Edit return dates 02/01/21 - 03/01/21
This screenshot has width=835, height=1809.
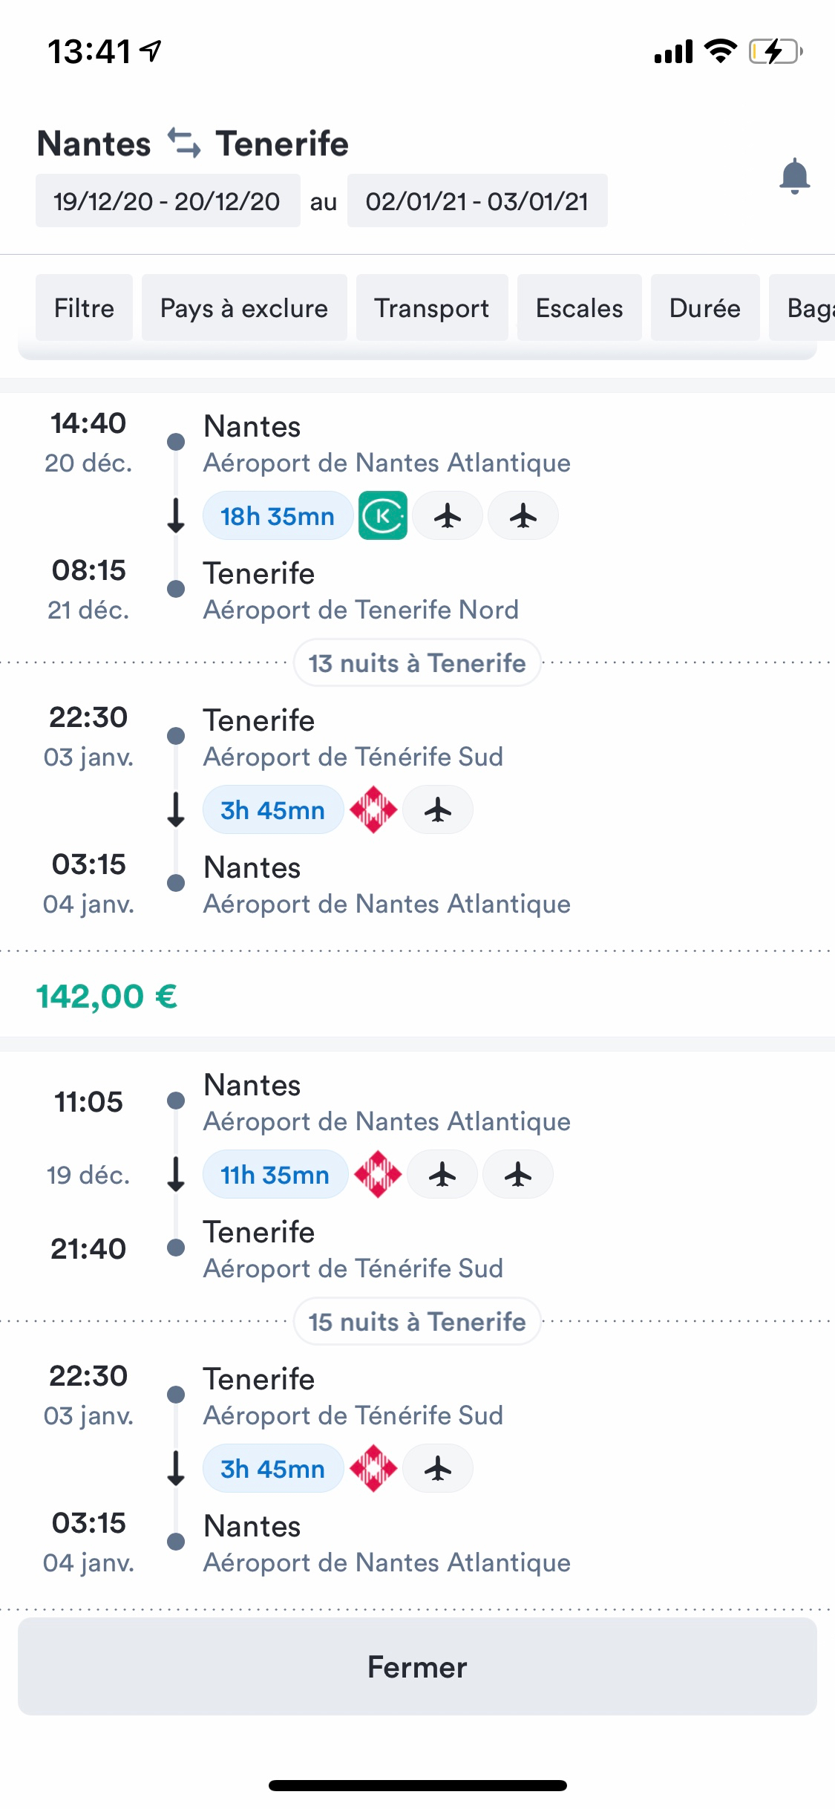(x=477, y=201)
